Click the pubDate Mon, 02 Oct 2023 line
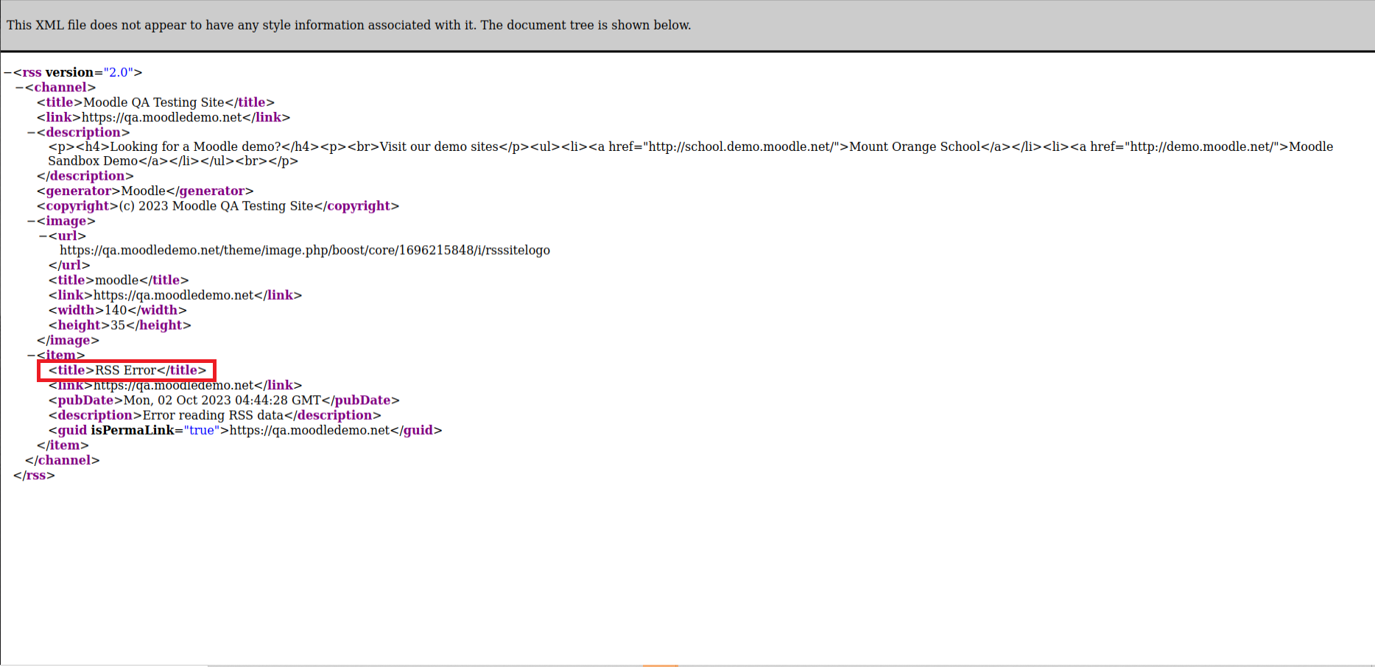 224,400
